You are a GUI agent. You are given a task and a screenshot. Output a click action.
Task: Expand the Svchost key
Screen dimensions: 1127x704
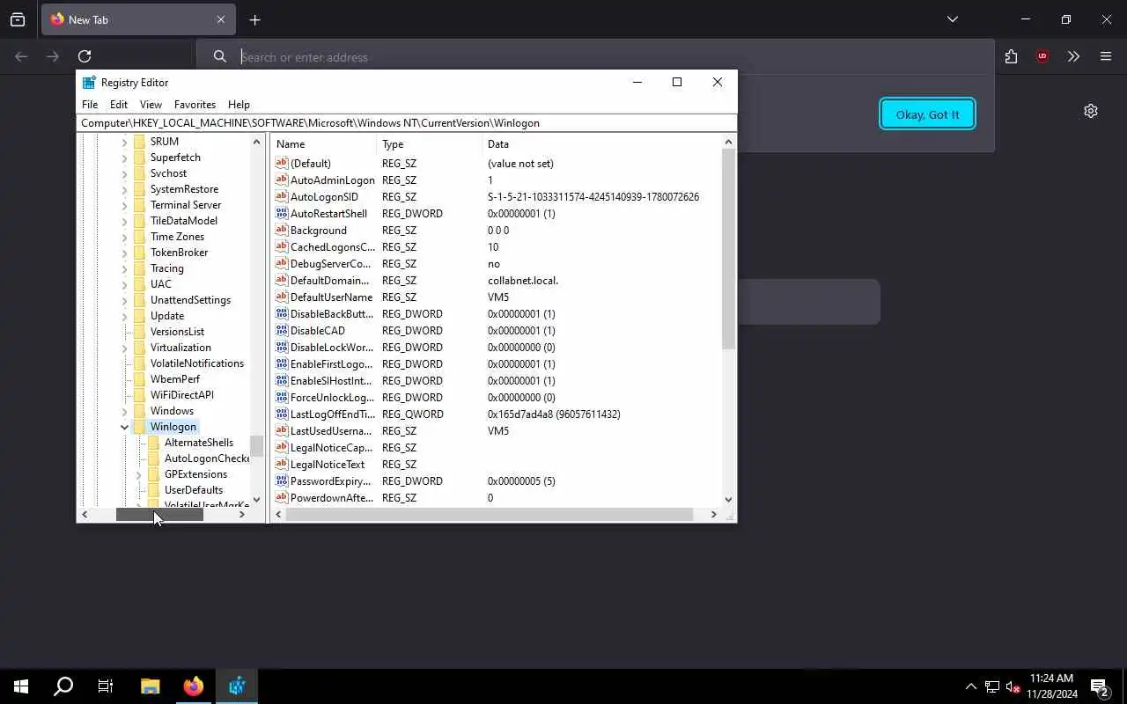pyautogui.click(x=124, y=173)
